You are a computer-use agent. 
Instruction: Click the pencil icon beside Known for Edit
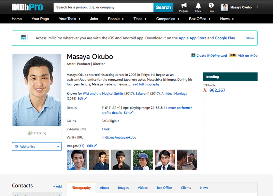(86, 98)
